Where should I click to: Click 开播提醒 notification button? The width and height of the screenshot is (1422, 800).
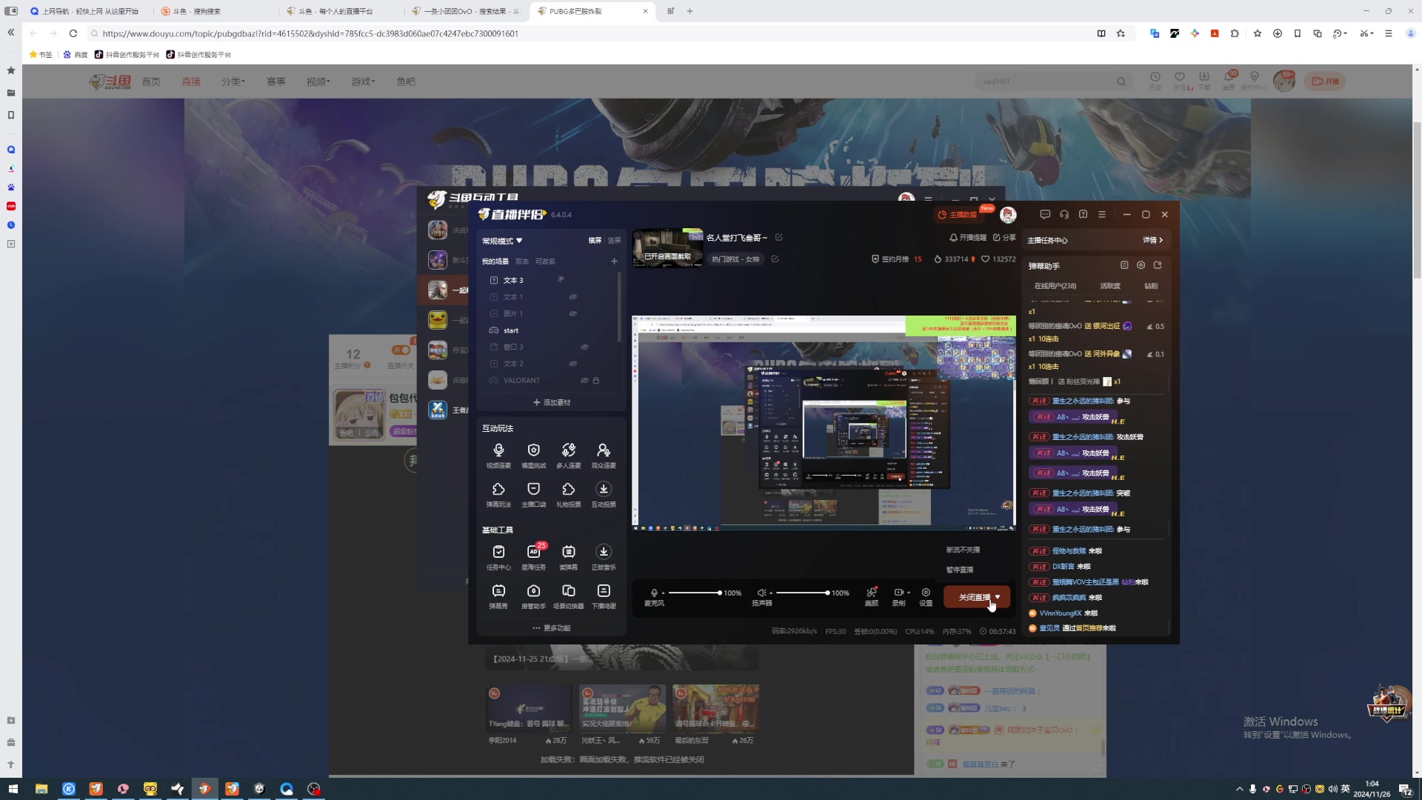968,238
